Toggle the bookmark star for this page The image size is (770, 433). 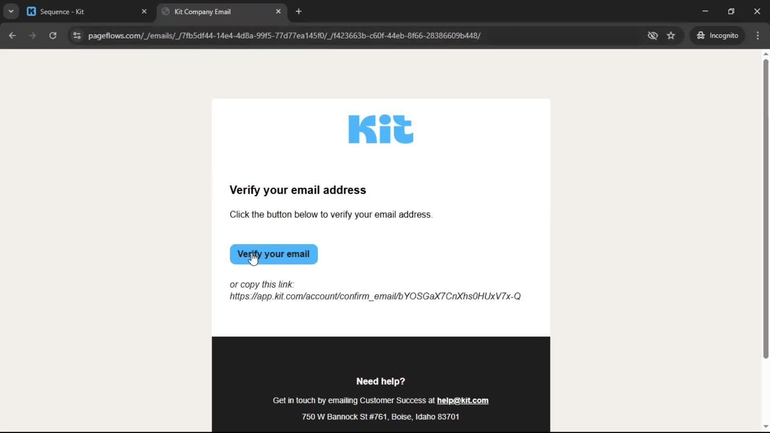pos(671,35)
